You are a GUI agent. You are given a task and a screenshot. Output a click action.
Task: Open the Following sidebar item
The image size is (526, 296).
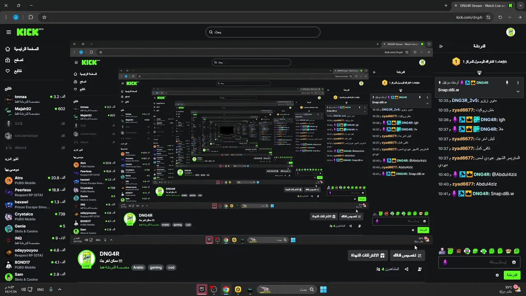14,71
